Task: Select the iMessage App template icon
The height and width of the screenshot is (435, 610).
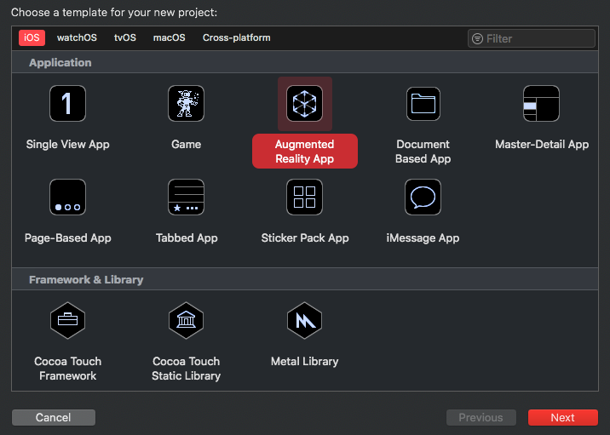Action: (x=423, y=197)
